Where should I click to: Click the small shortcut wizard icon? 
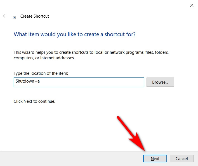pos(14,17)
